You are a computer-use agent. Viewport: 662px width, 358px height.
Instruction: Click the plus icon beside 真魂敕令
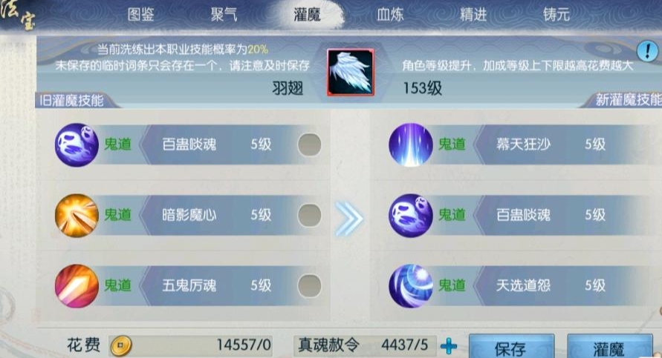tap(448, 346)
